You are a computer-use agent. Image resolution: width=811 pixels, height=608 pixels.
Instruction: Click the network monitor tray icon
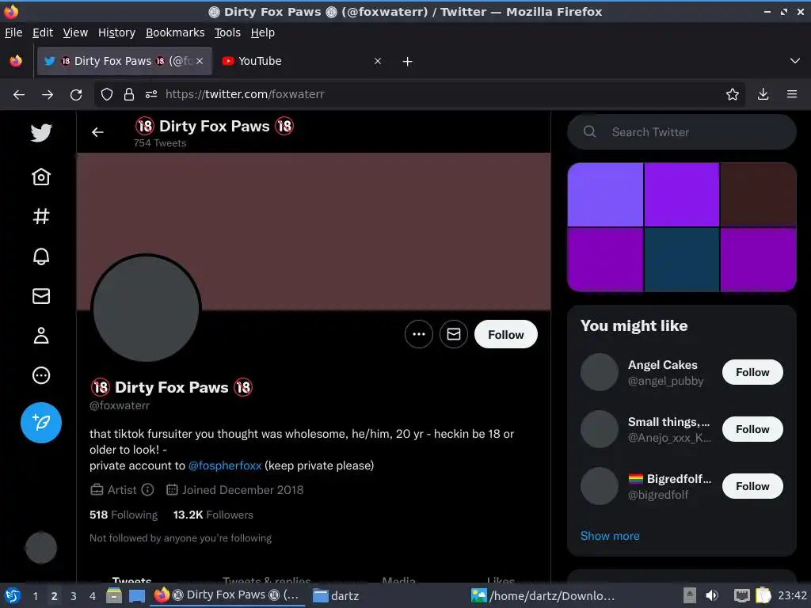click(x=741, y=595)
